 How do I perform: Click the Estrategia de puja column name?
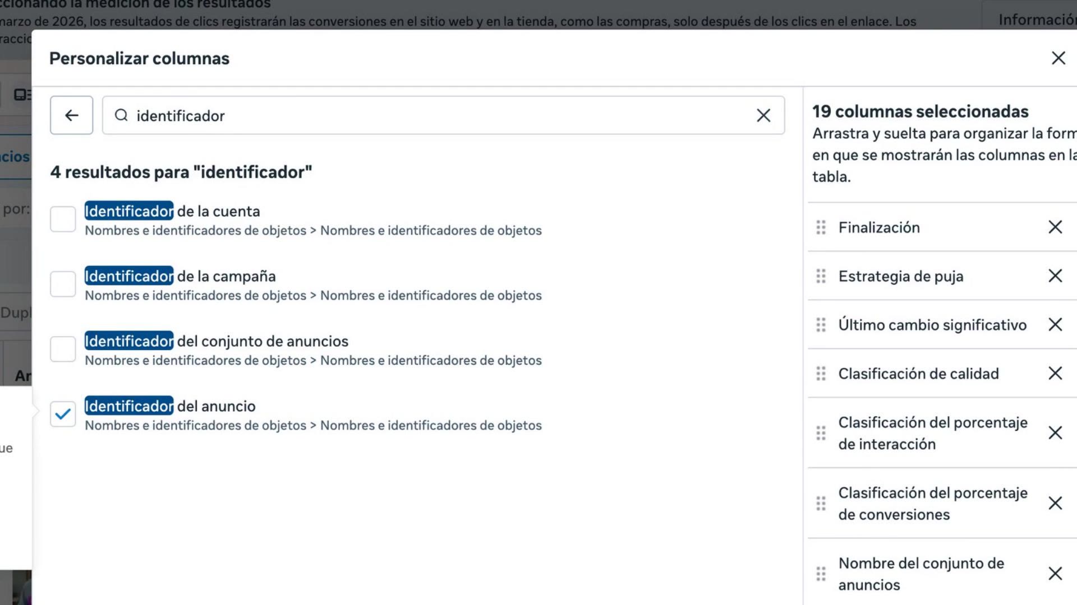(x=901, y=276)
